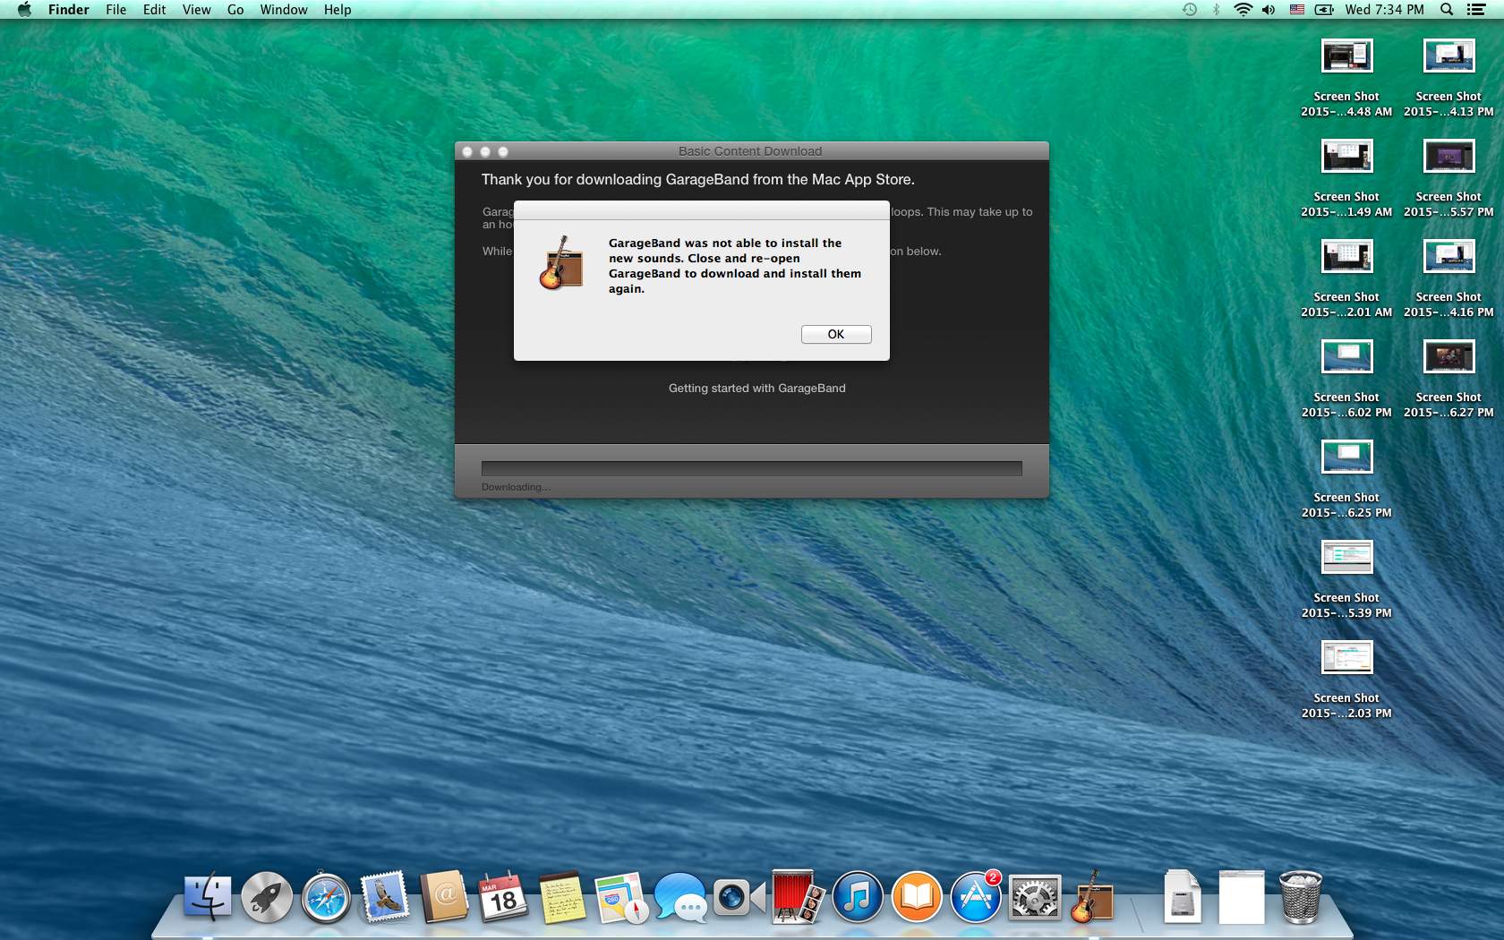Open the Trash in the Dock
1504x940 pixels.
[x=1300, y=897]
